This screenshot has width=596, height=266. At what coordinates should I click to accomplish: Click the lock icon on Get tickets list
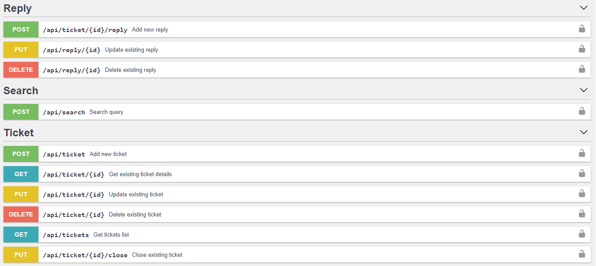pyautogui.click(x=582, y=234)
